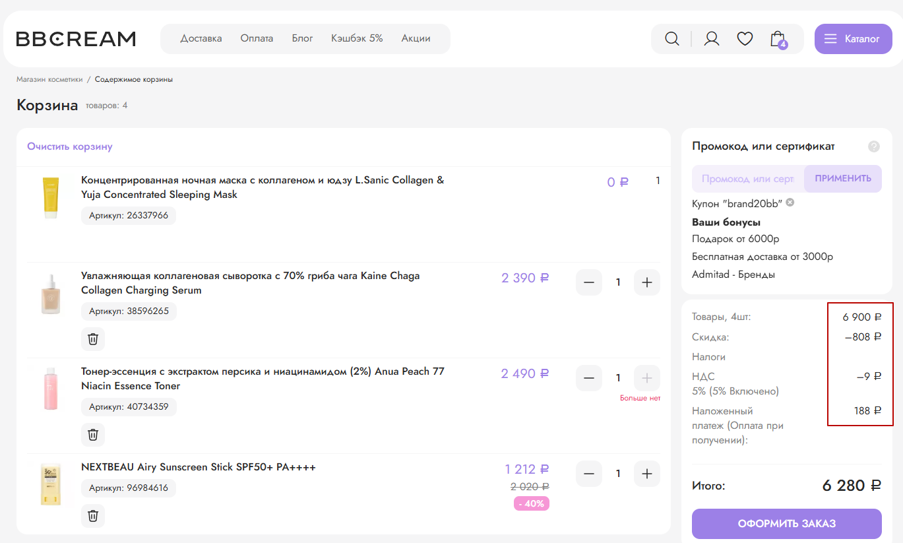
Task: Focus the Промокод или сертификат input field
Action: (x=748, y=179)
